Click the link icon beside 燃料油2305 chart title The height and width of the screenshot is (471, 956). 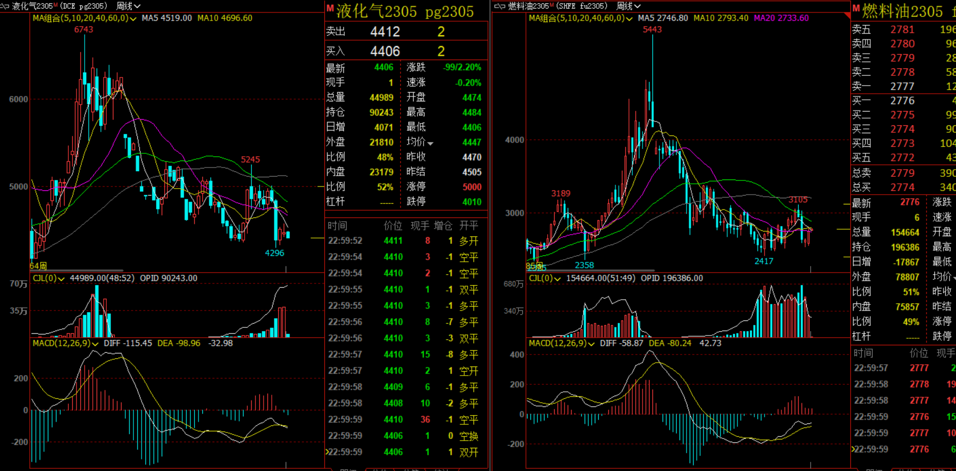click(499, 6)
